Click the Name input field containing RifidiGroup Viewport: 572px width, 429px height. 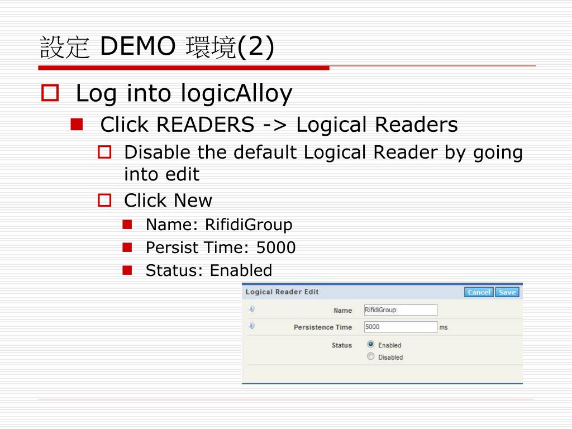401,310
